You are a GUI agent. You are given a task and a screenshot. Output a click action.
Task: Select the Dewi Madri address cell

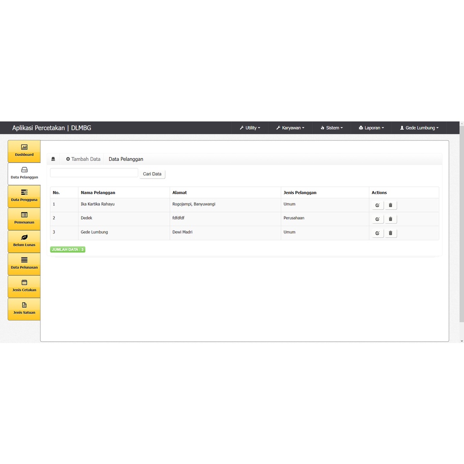pyautogui.click(x=225, y=233)
